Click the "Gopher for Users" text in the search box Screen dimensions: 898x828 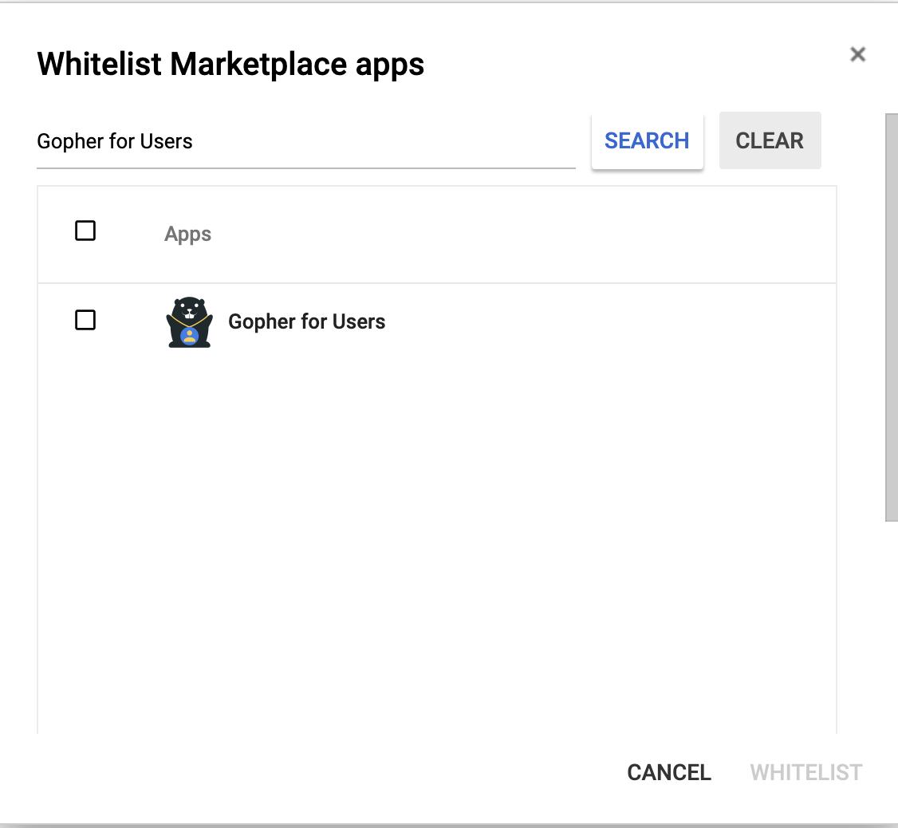coord(115,142)
